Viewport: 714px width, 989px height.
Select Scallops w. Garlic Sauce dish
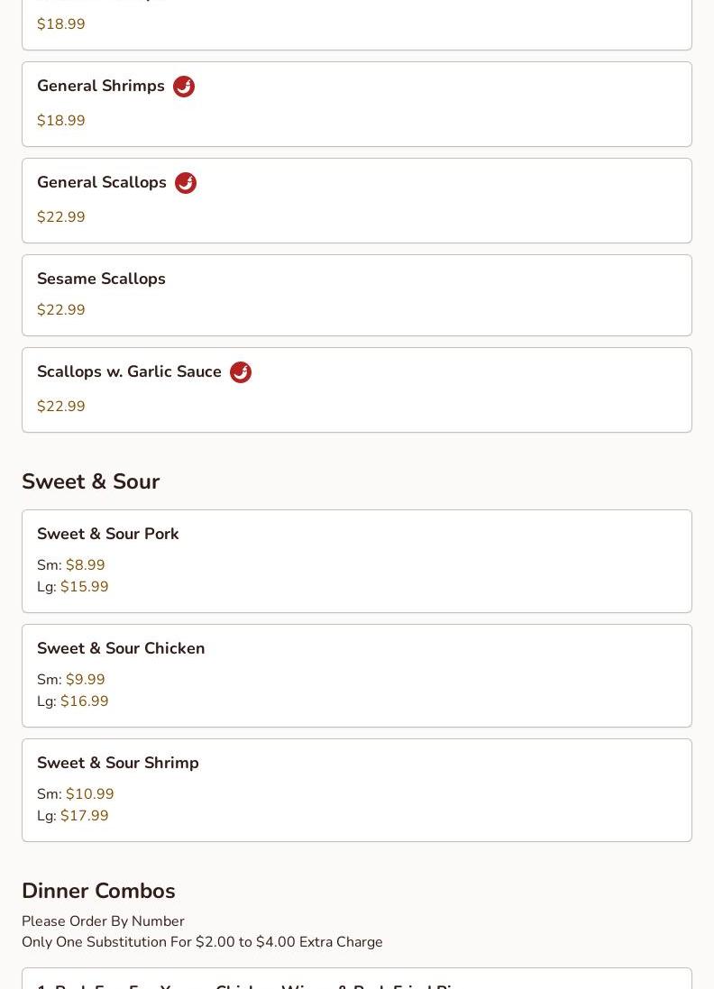click(x=356, y=389)
